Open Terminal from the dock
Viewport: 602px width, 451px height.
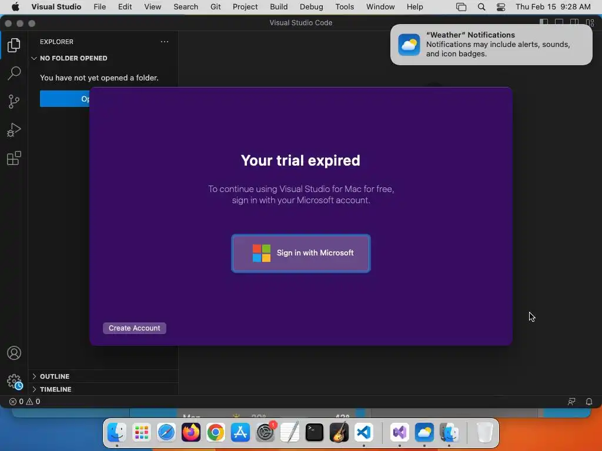(315, 432)
